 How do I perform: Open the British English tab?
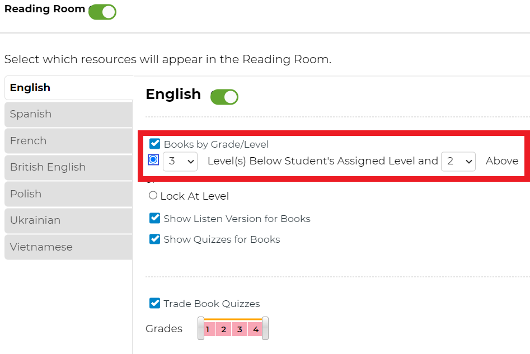pyautogui.click(x=69, y=167)
